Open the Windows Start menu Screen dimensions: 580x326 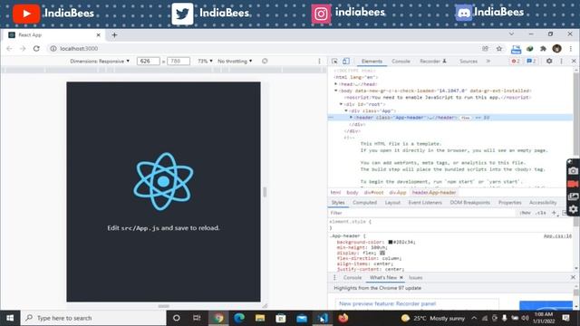click(10, 318)
